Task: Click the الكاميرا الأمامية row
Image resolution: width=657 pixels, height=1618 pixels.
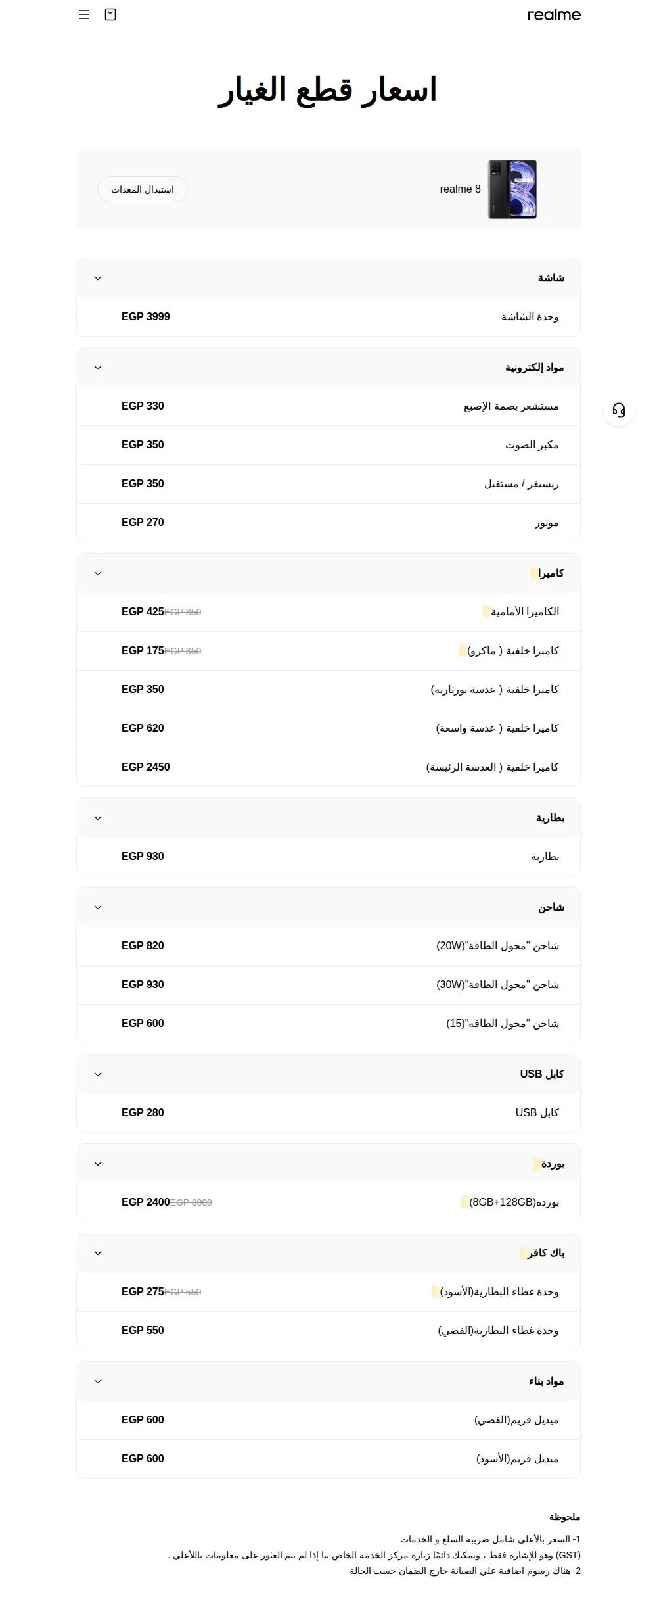Action: (328, 612)
